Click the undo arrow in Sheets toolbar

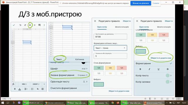20,25
